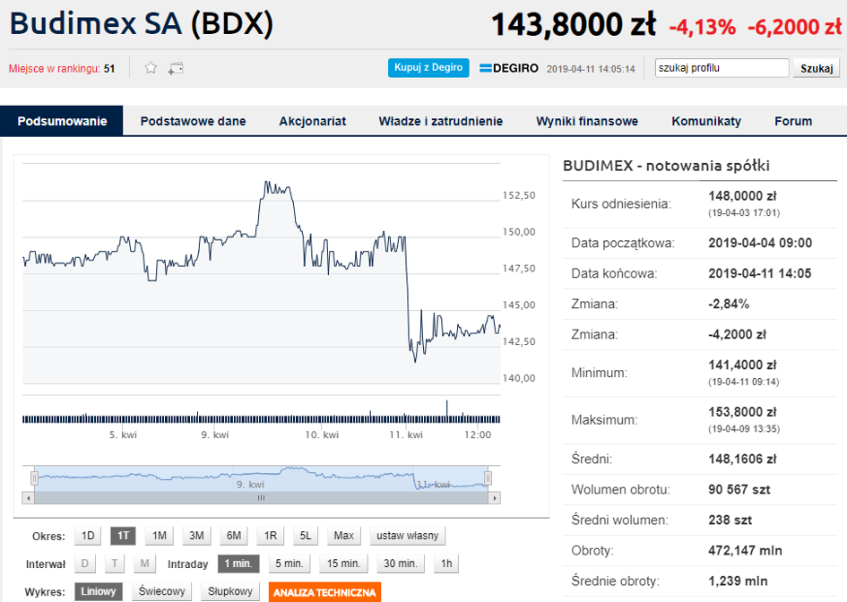Click the Średnie obroty value 1,239 mln
Viewport: 847px width, 602px height.
click(738, 580)
